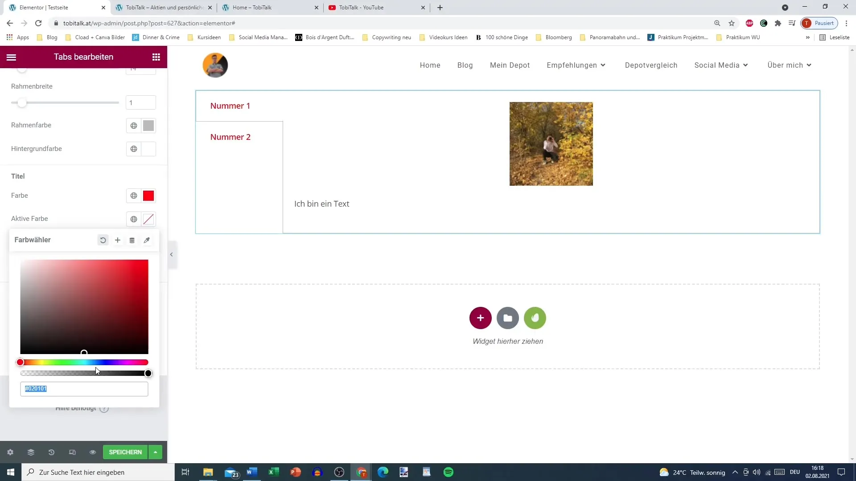856x481 pixels.
Task: Open Mein Depot navigation link
Action: (x=510, y=65)
